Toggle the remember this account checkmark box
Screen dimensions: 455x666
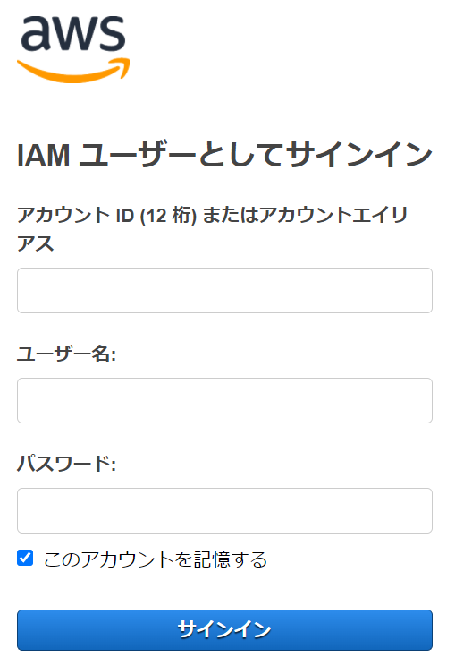(25, 558)
